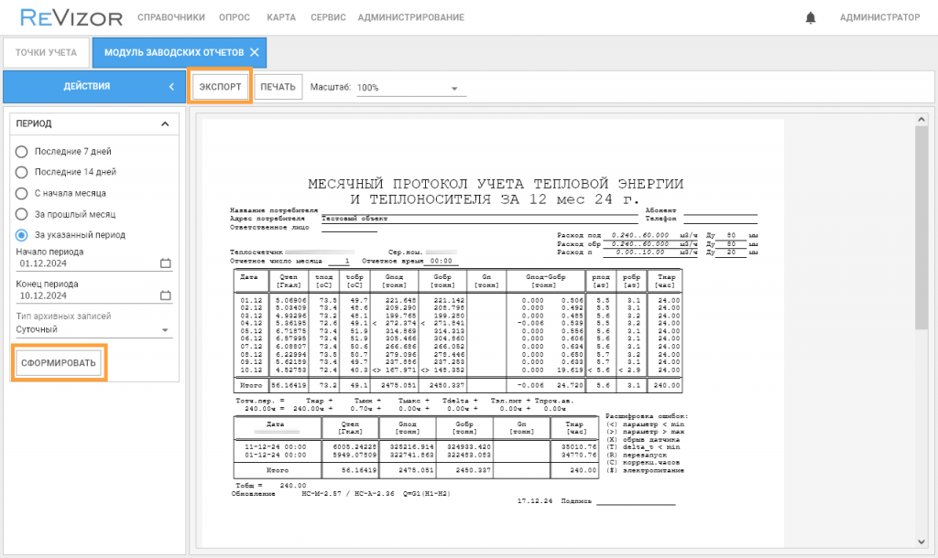The width and height of the screenshot is (938, 558).
Task: Select Последние 14 дней option
Action: pos(22,172)
